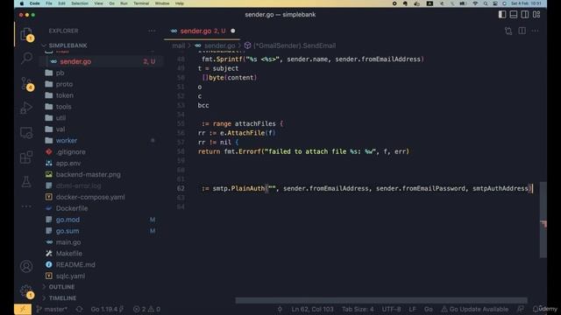
Task: Click the synchronize changes icon in status bar
Action: [79, 309]
